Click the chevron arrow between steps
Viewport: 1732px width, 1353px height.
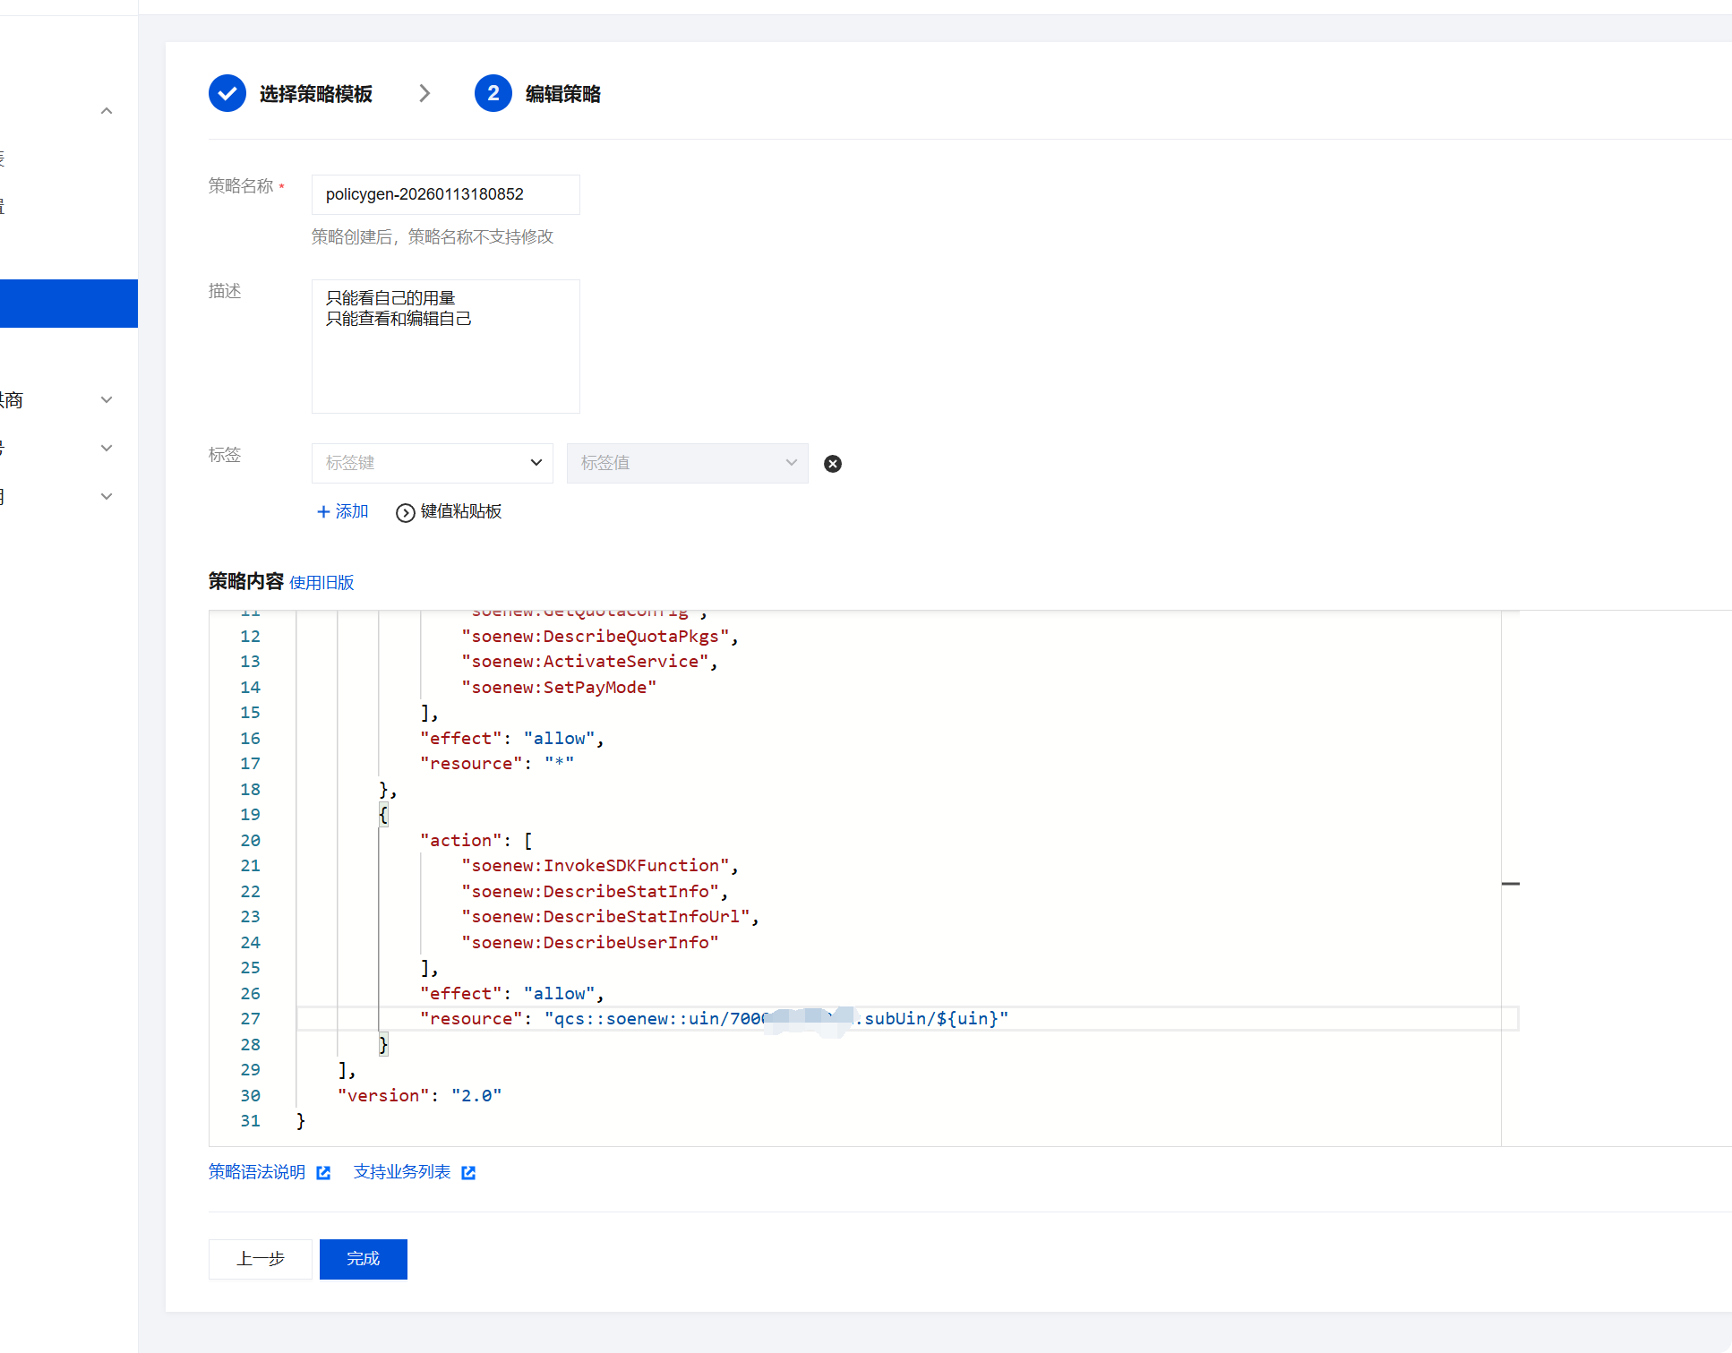(424, 94)
